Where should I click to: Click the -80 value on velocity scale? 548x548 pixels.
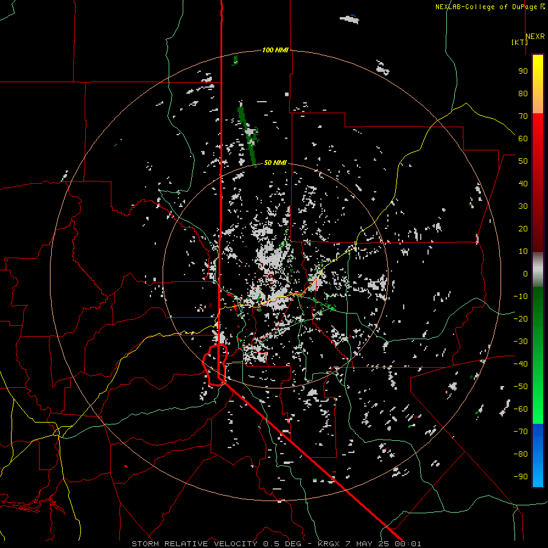521,454
